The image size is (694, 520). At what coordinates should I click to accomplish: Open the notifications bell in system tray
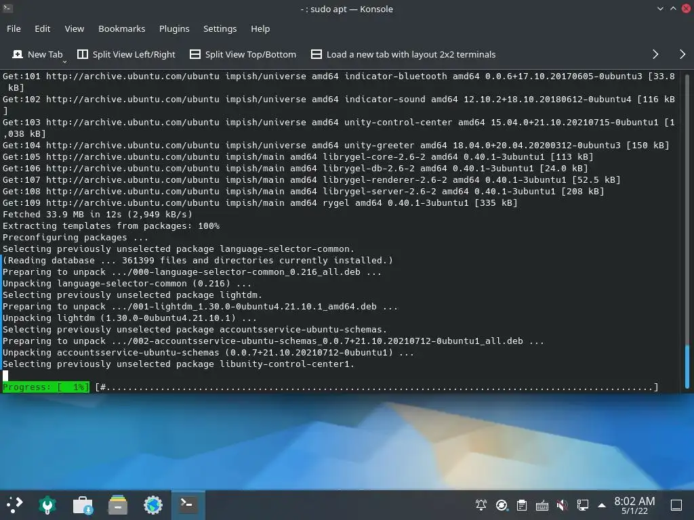(481, 505)
